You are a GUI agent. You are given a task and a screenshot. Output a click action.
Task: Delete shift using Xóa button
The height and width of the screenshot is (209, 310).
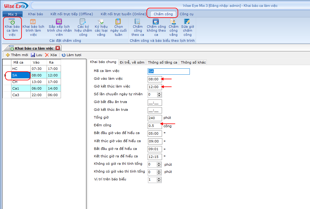click(x=51, y=55)
